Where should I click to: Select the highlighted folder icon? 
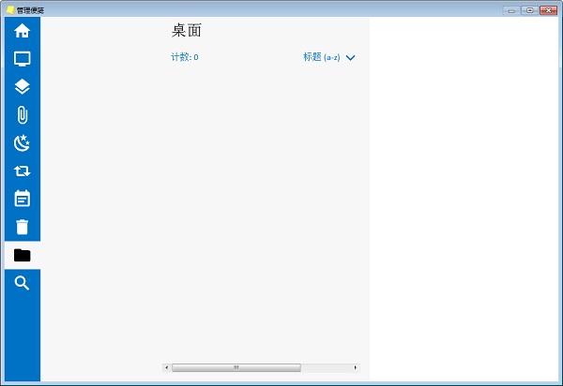click(23, 255)
